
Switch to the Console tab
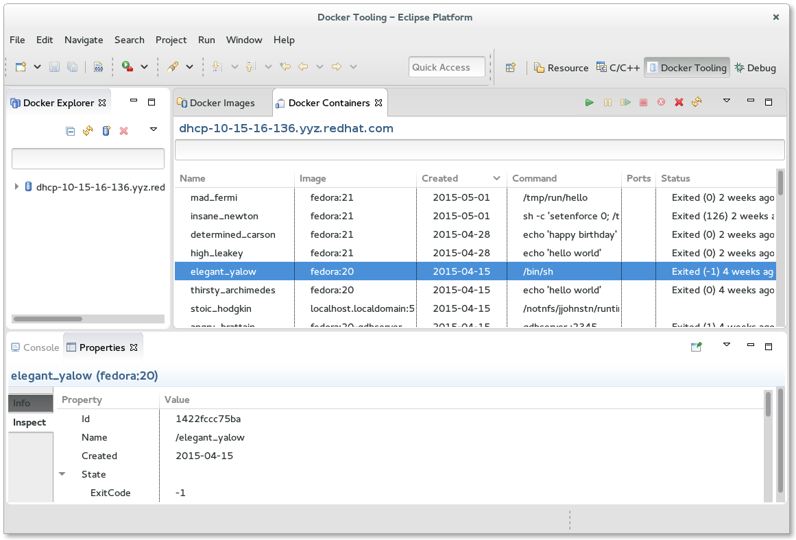coord(36,347)
